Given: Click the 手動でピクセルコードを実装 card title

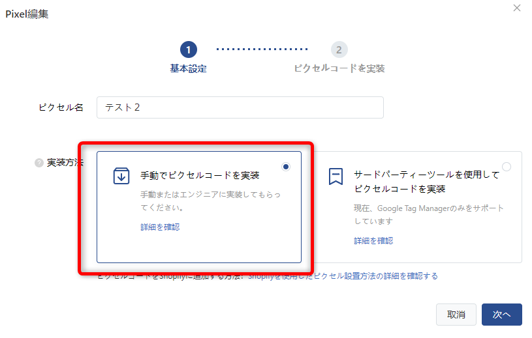Looking at the screenshot, I should point(200,176).
